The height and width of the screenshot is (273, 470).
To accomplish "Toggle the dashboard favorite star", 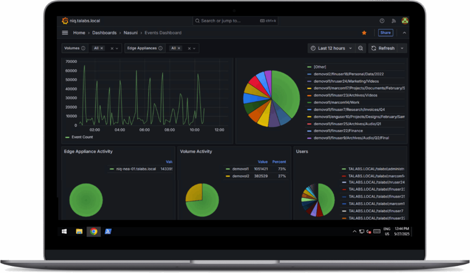I will 364,32.
